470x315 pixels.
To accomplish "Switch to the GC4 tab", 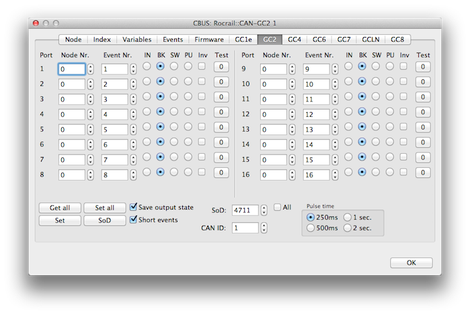I will [295, 40].
